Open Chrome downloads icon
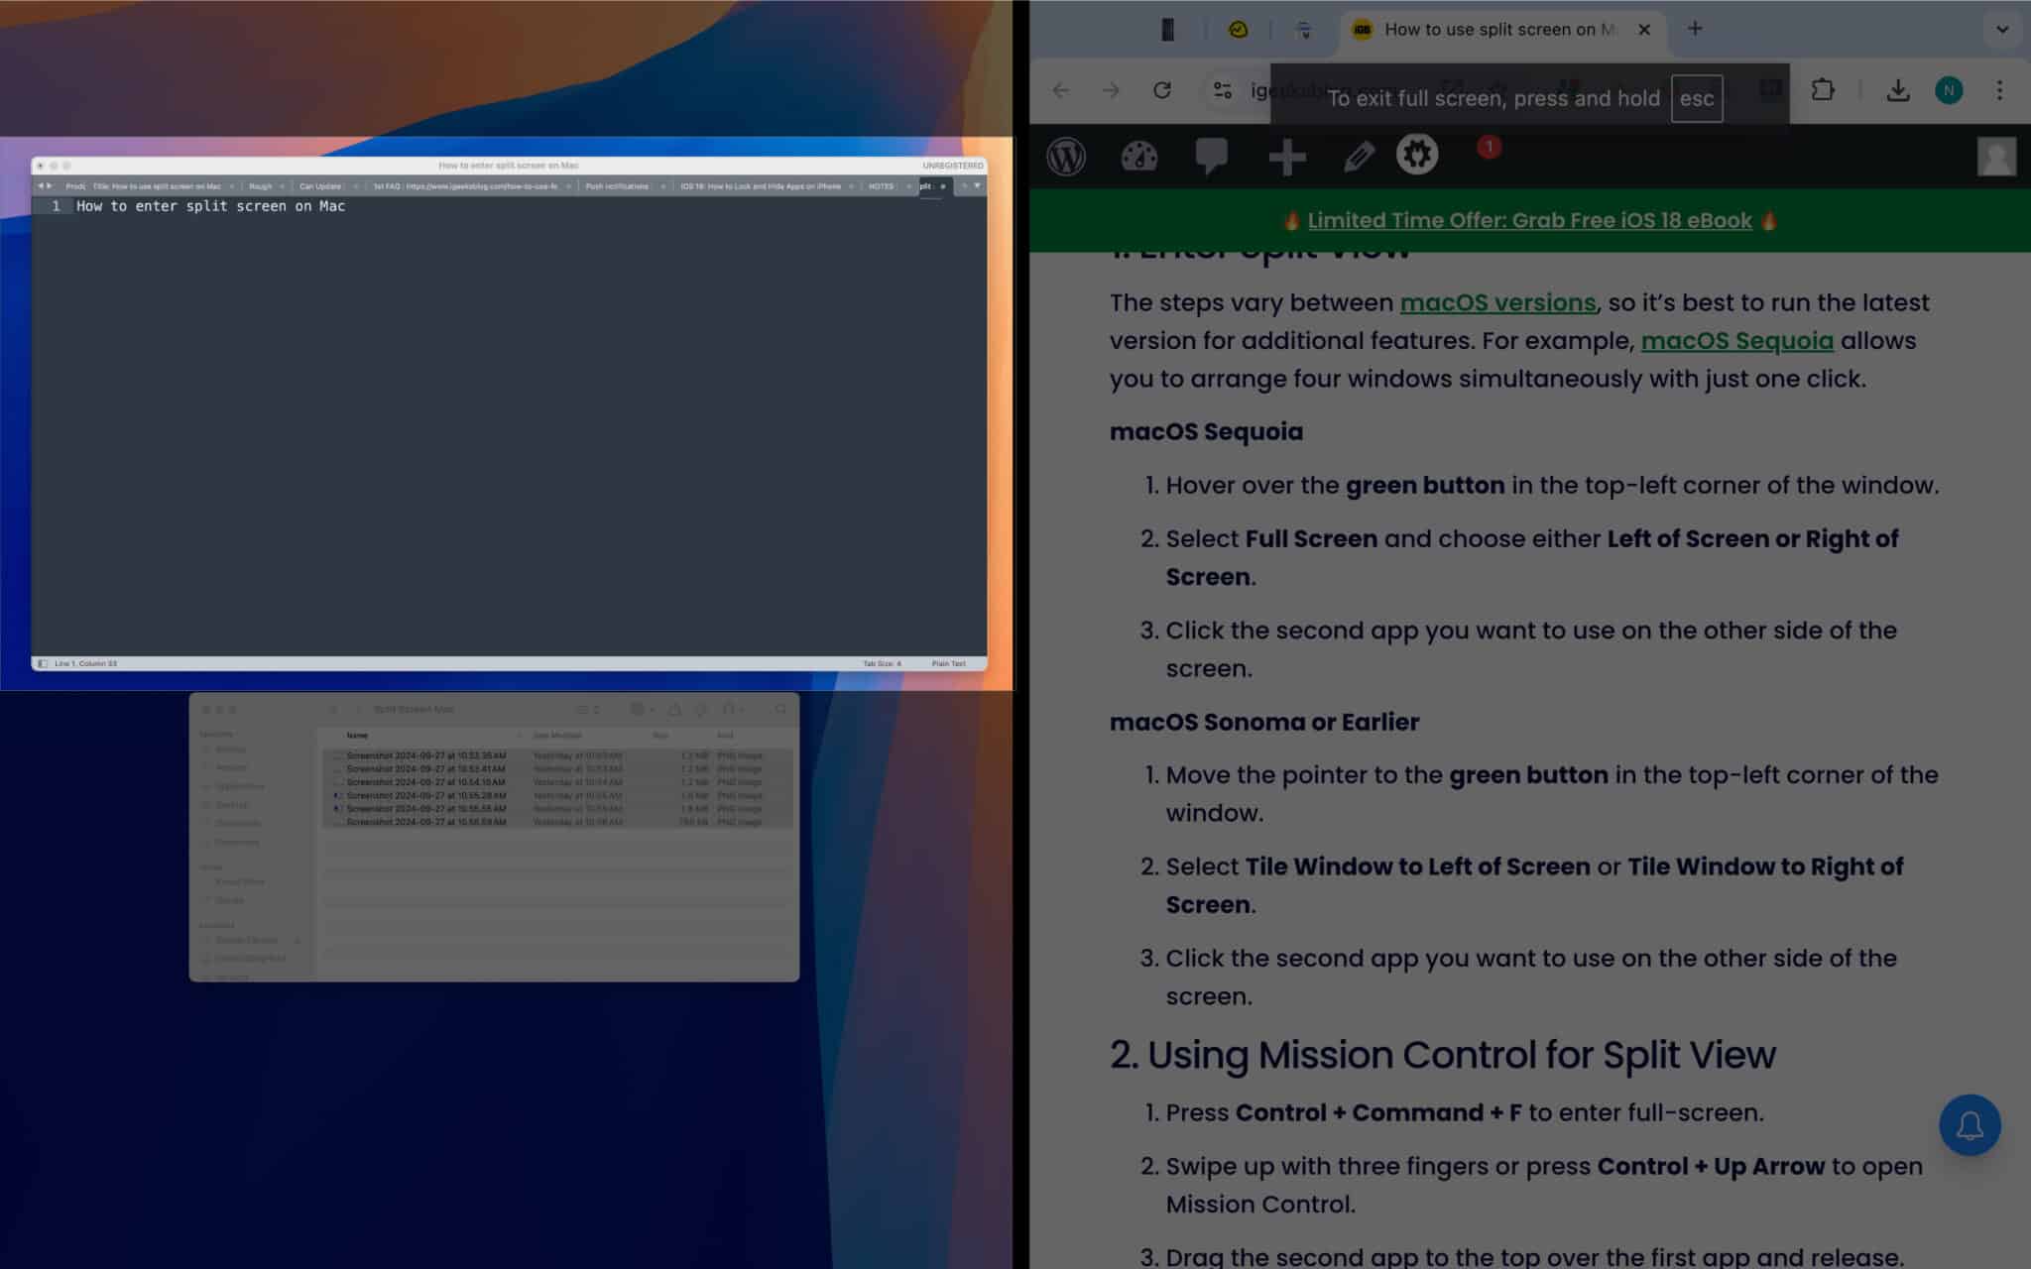The image size is (2031, 1269). 1898,90
